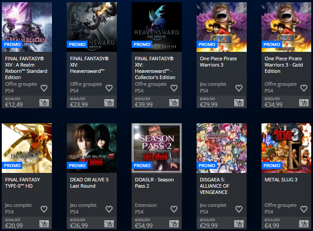
Task: Open Heavensward Collector's Edition cover image
Action: (x=157, y=27)
